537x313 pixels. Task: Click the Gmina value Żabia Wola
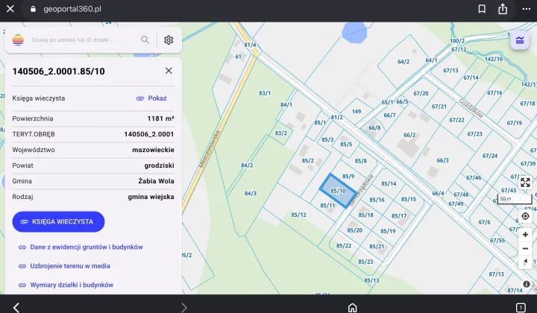(x=156, y=181)
